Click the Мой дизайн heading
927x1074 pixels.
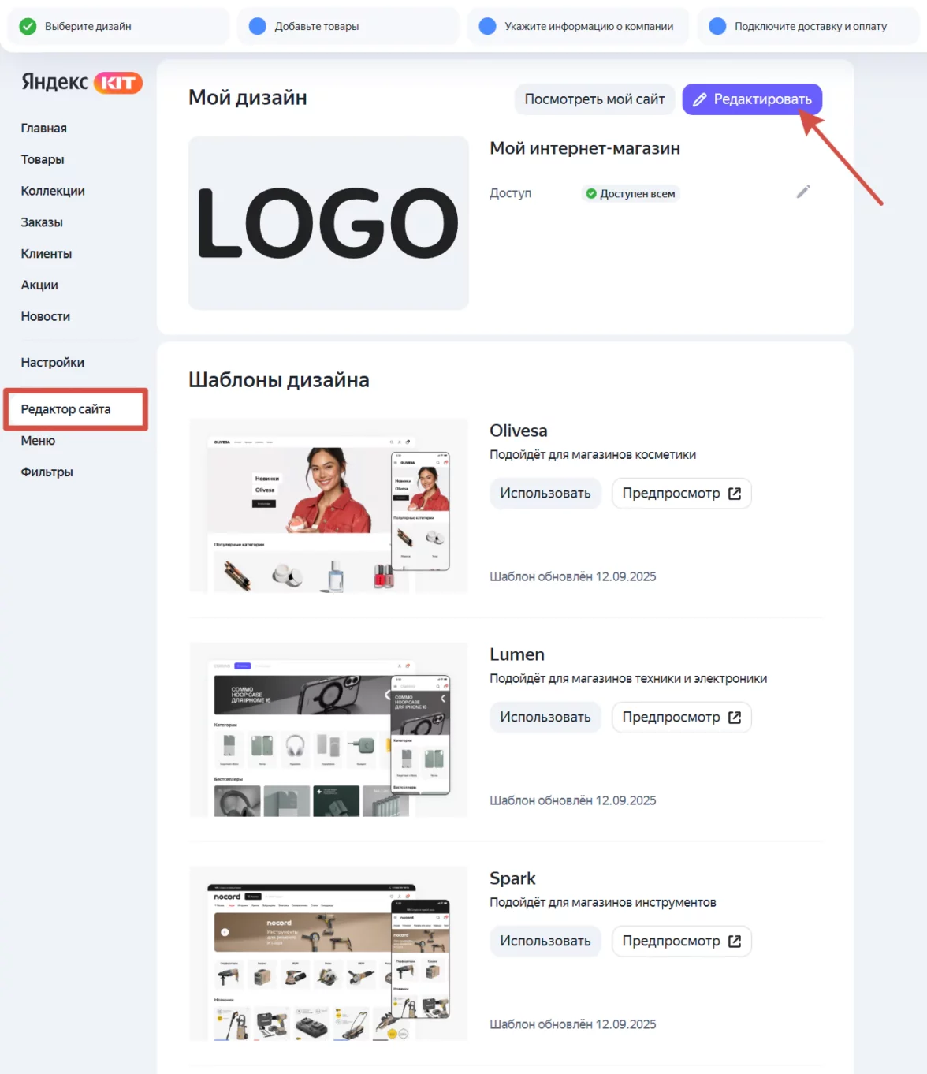tap(248, 98)
